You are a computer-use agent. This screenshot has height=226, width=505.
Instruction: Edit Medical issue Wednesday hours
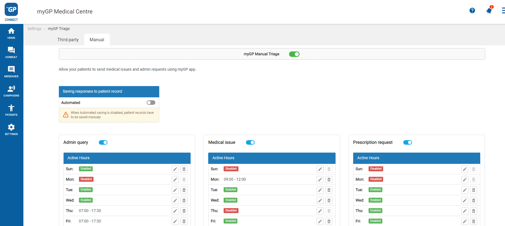(x=320, y=200)
